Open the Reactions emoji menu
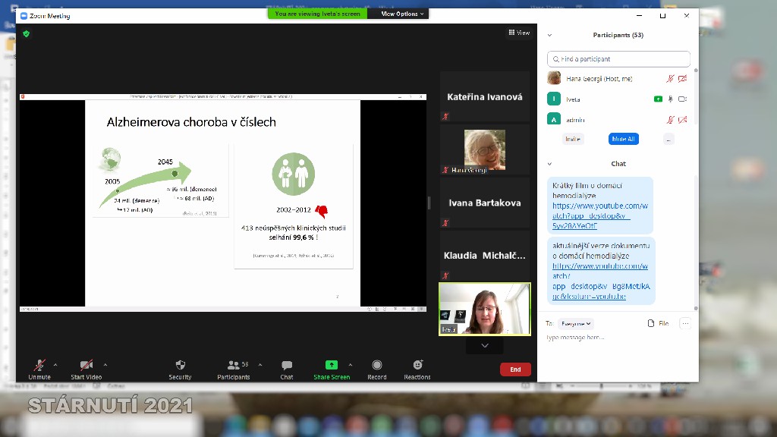This screenshot has width=777, height=437. 417,366
